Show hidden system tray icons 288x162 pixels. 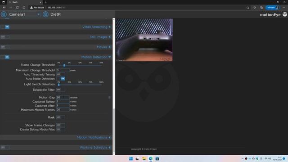point(243,158)
